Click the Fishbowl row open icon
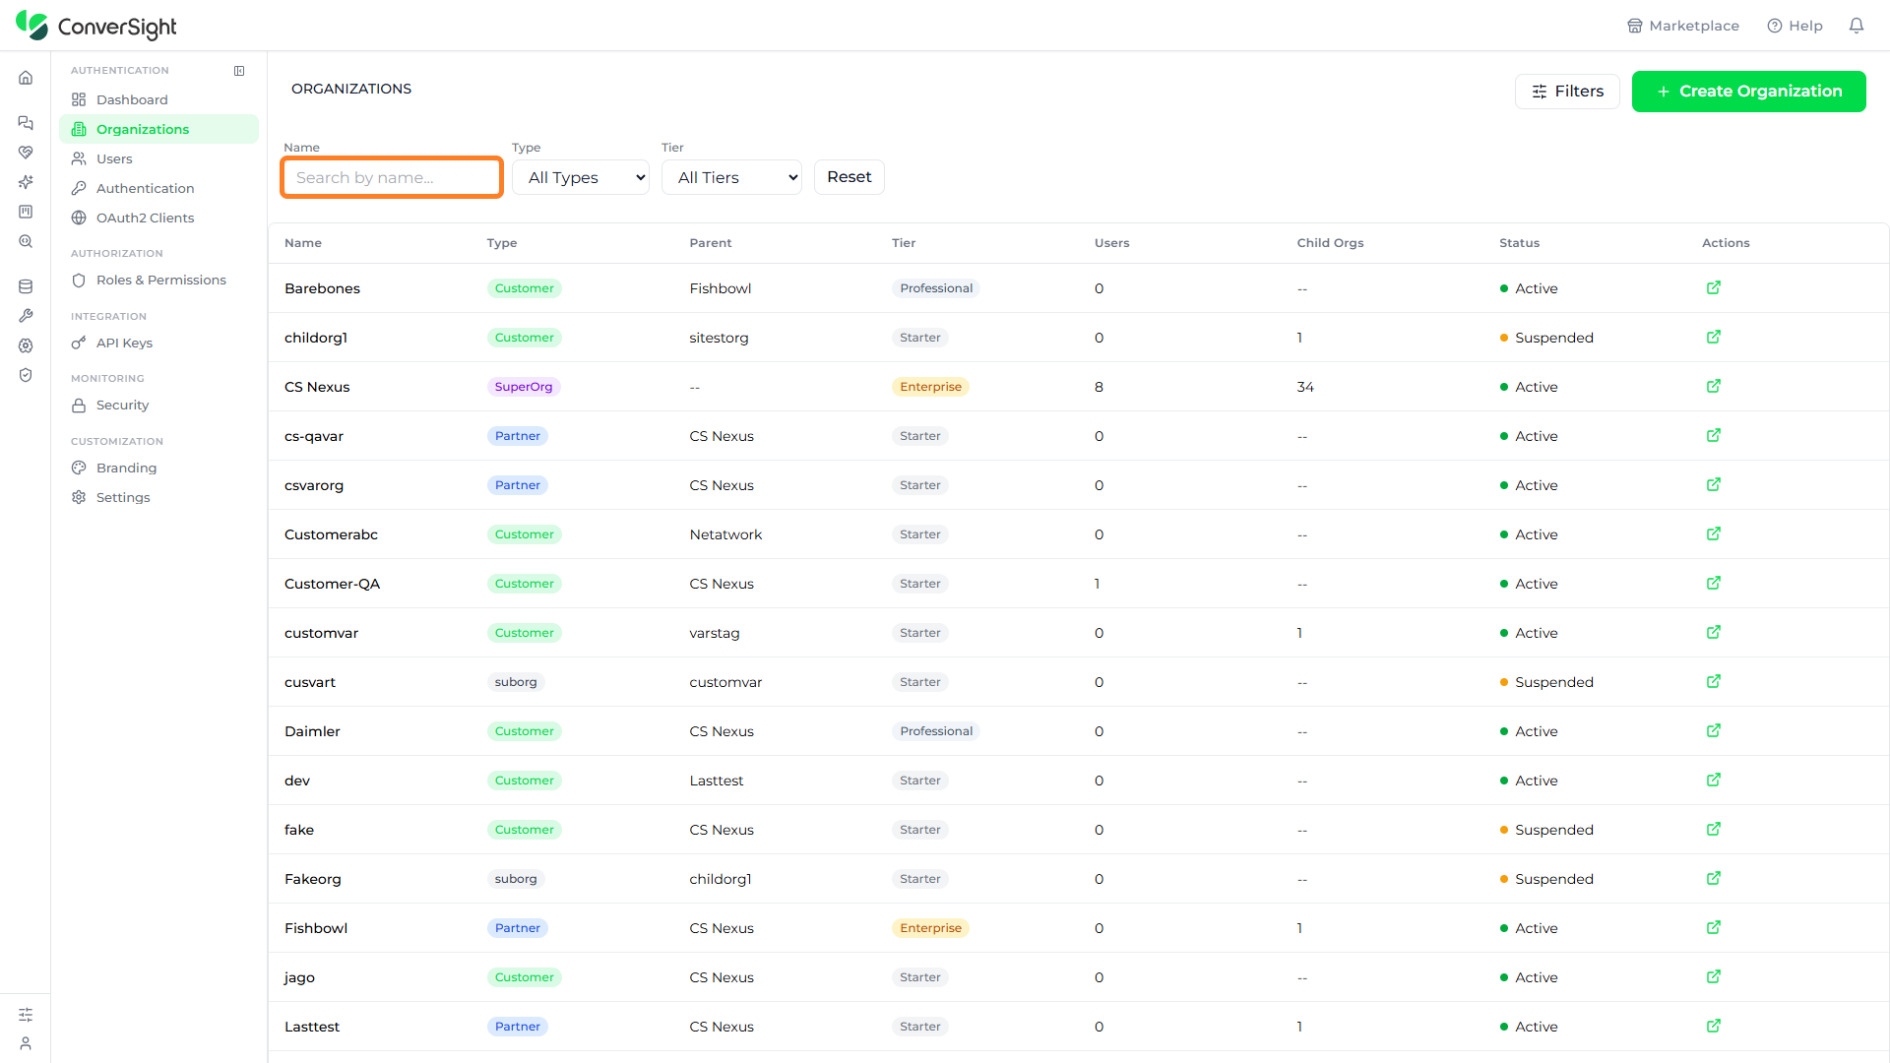Image resolution: width=1890 pixels, height=1063 pixels. click(1714, 927)
